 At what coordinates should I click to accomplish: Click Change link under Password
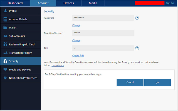click(76, 25)
